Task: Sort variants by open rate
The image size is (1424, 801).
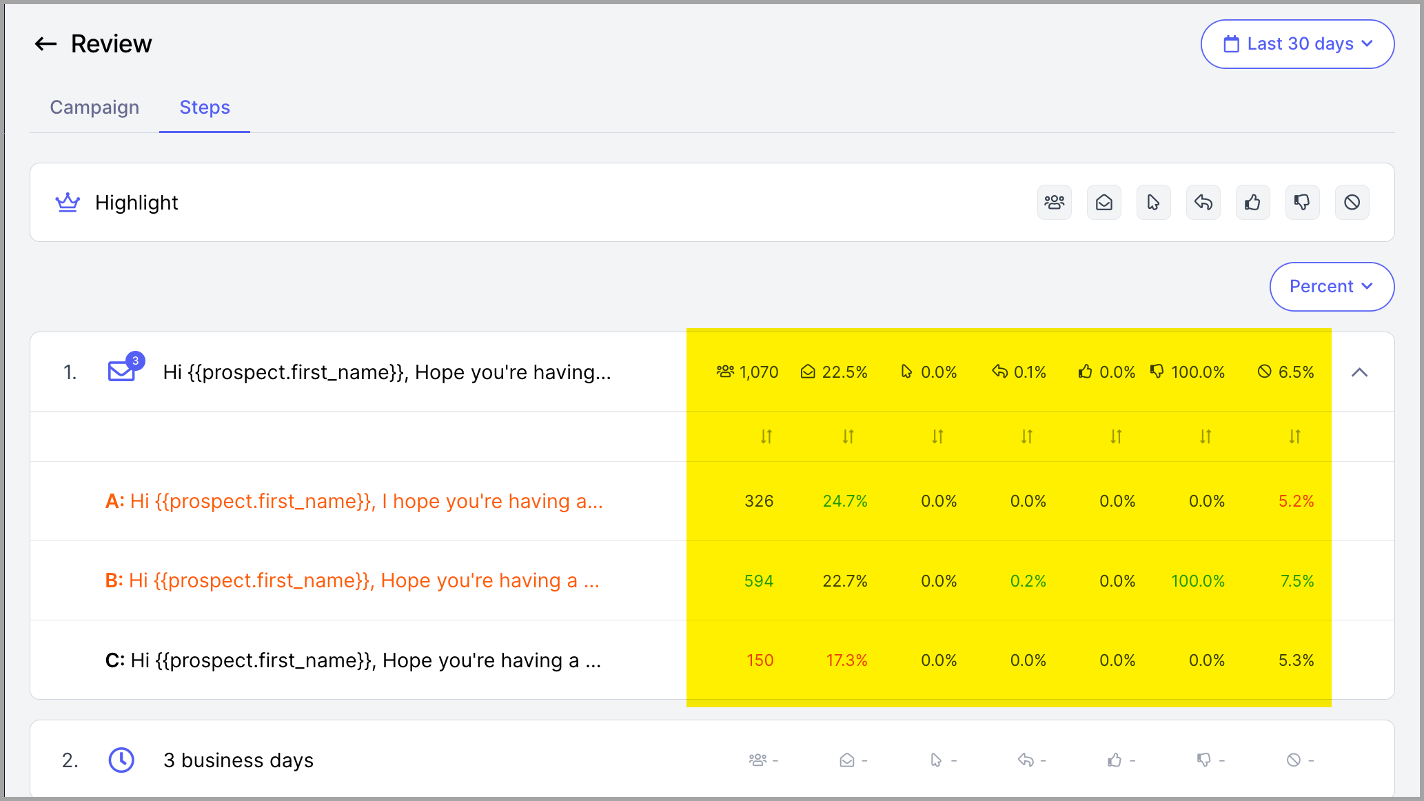Action: 848,437
